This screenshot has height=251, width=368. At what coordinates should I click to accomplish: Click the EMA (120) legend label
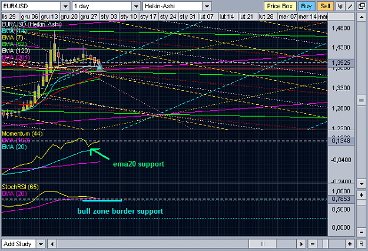(x=16, y=51)
